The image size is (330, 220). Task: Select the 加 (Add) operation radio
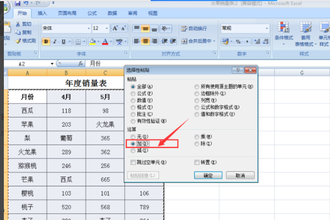point(133,144)
